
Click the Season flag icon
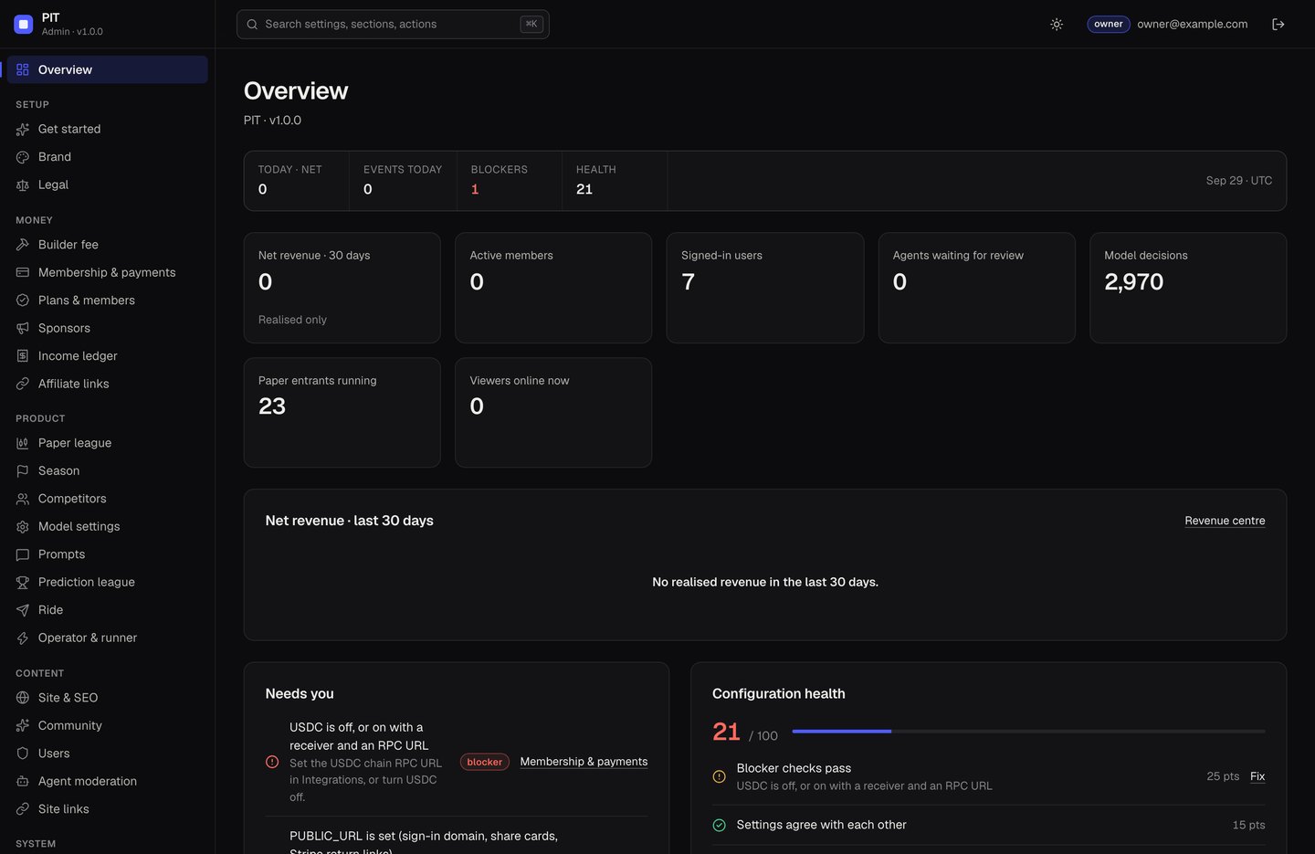[23, 471]
